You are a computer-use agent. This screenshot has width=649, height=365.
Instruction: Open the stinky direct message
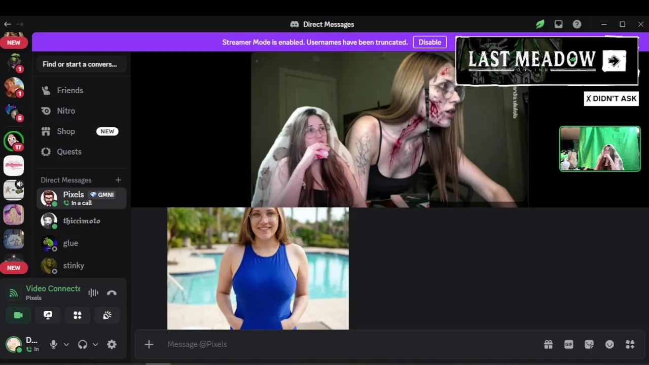81,265
